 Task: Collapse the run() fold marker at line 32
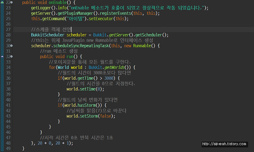12,56
